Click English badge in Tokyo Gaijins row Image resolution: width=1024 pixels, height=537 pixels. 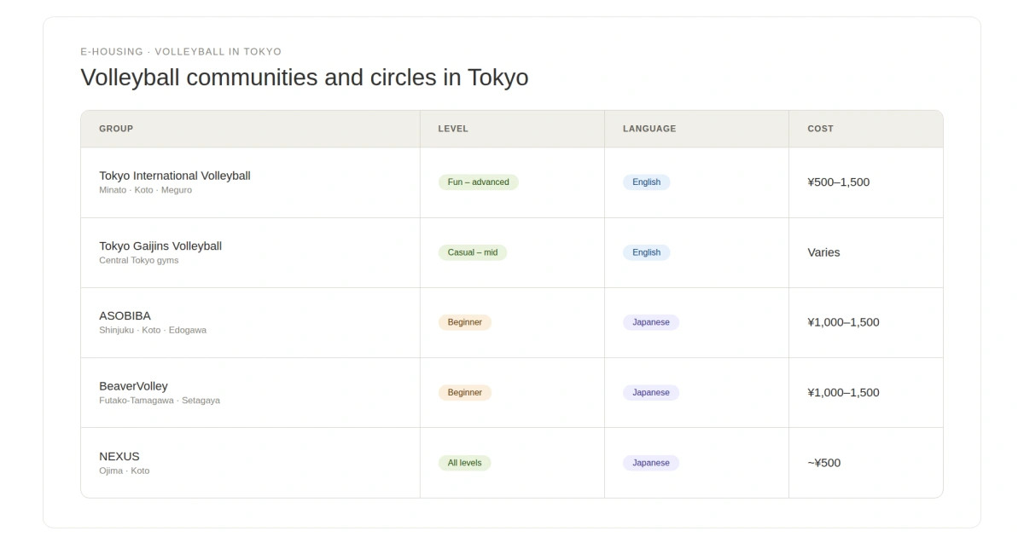pyautogui.click(x=647, y=252)
